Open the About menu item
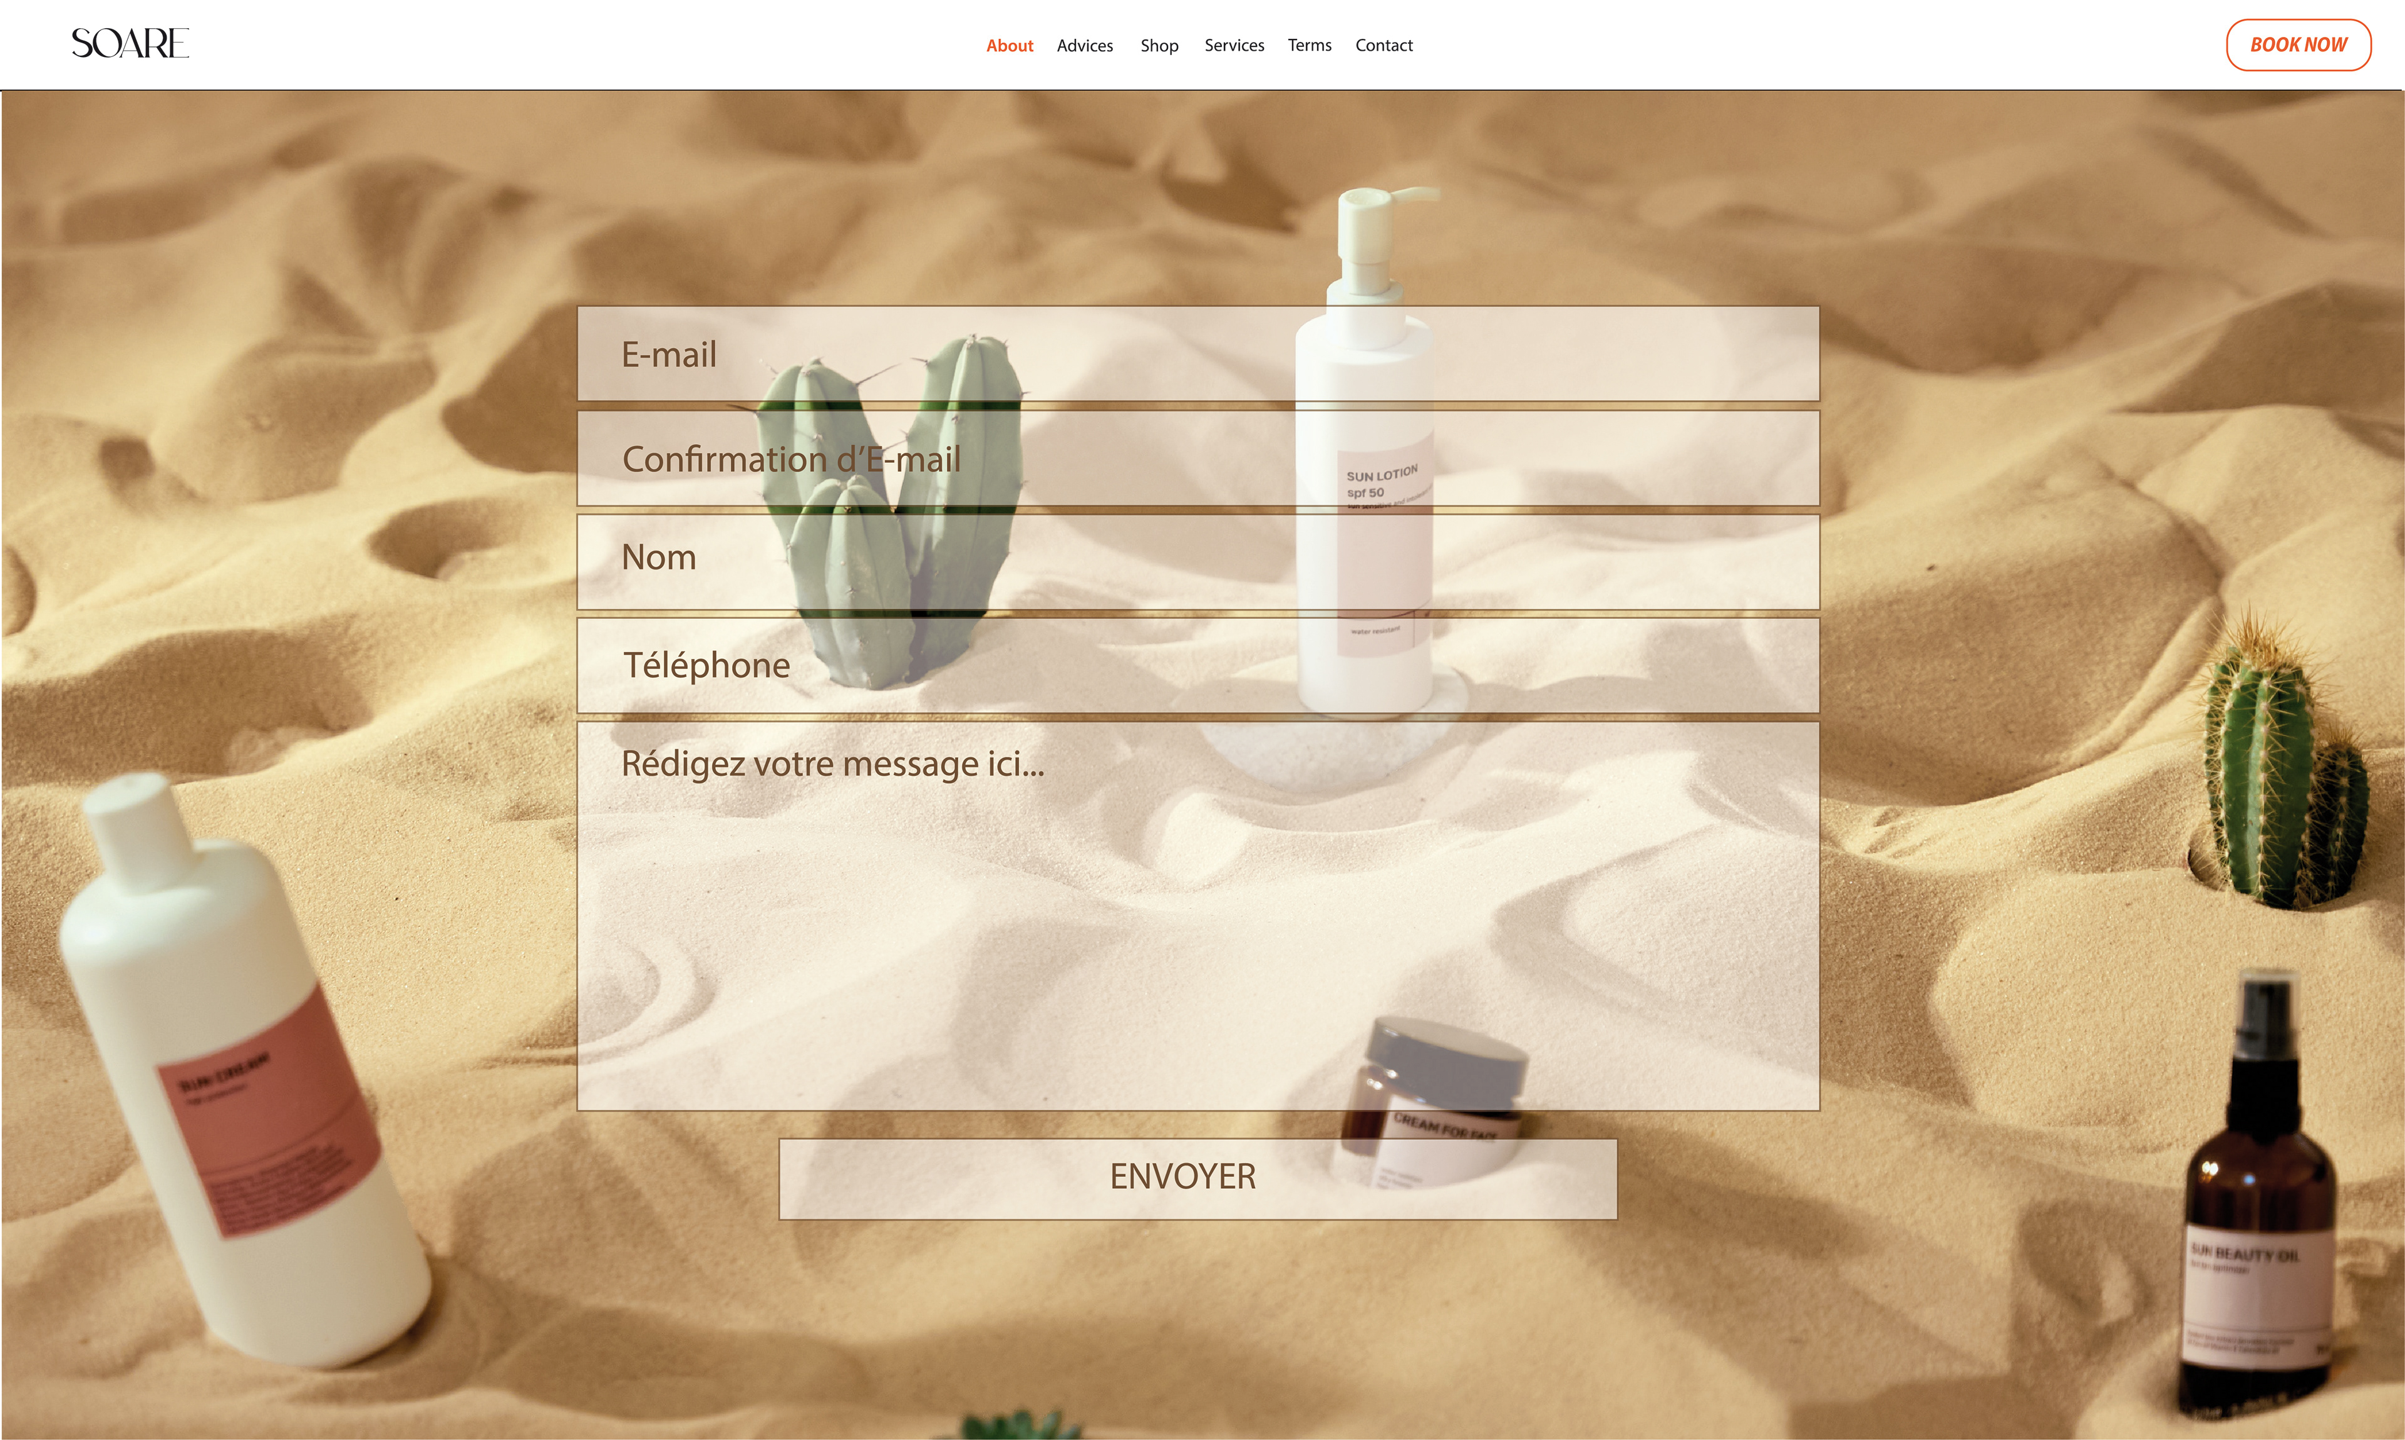This screenshot has width=2405, height=1440. (1009, 46)
